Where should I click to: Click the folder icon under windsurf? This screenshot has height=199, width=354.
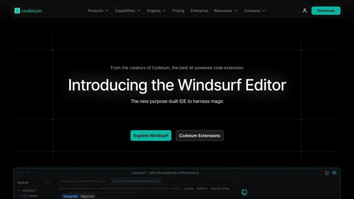click(26, 196)
